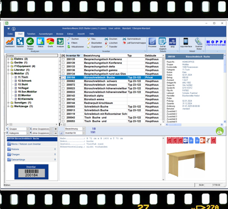The height and width of the screenshot is (209, 228).
Task: Check the box for item 200119
Action: coord(63,114)
